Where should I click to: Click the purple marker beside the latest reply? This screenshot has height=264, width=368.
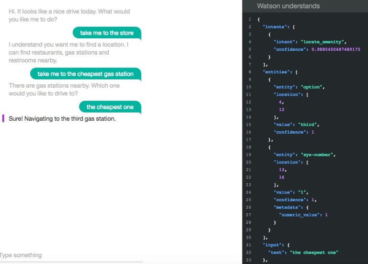[x=3, y=118]
